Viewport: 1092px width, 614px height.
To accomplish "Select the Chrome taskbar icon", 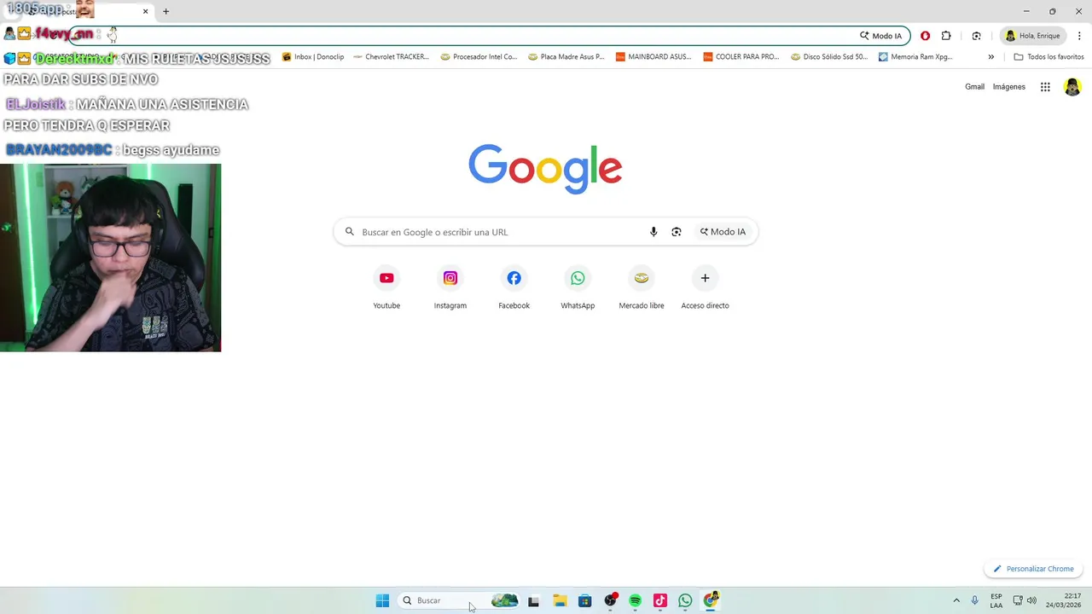I will pos(711,600).
